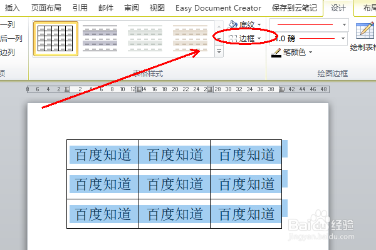Click middle-row right 百度知道 cell

[x=246, y=184]
